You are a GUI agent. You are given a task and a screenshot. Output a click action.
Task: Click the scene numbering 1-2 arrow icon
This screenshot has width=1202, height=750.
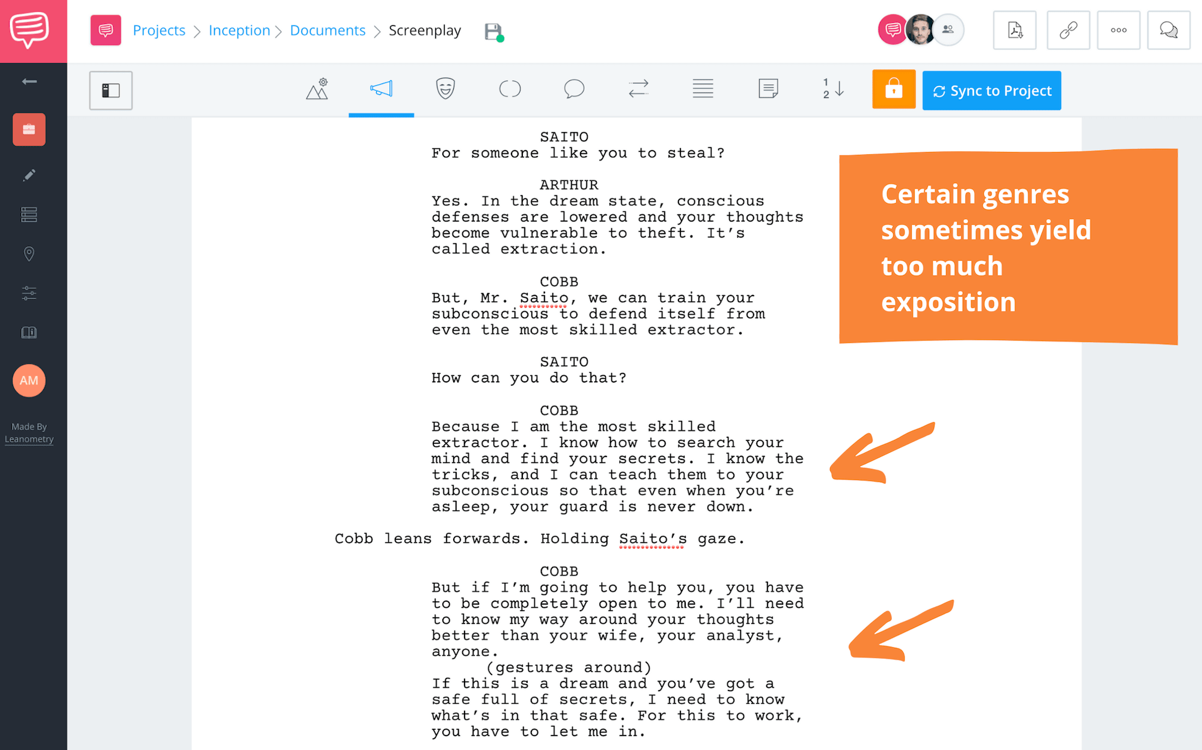[x=833, y=89]
